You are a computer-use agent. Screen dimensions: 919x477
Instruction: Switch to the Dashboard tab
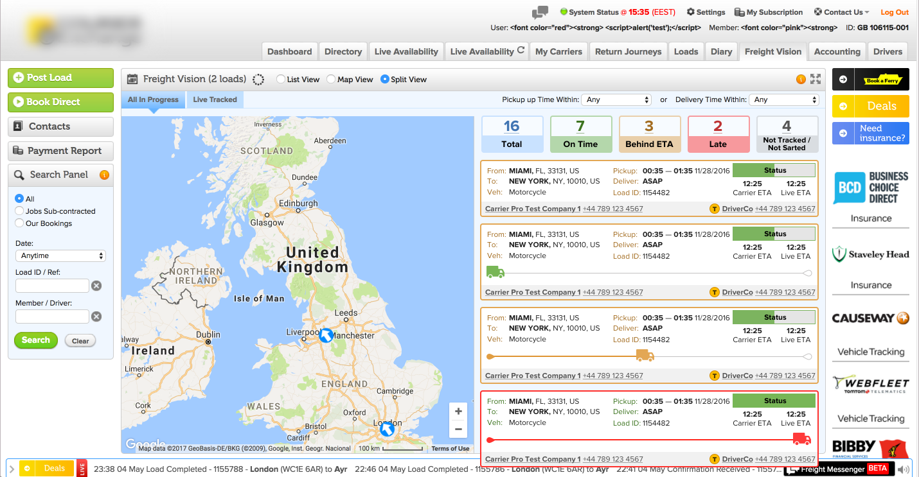290,51
